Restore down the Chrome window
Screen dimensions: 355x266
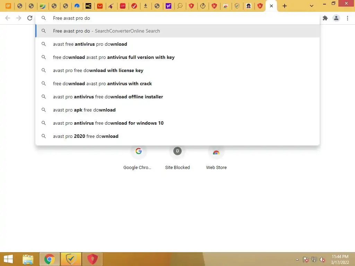point(333,3)
